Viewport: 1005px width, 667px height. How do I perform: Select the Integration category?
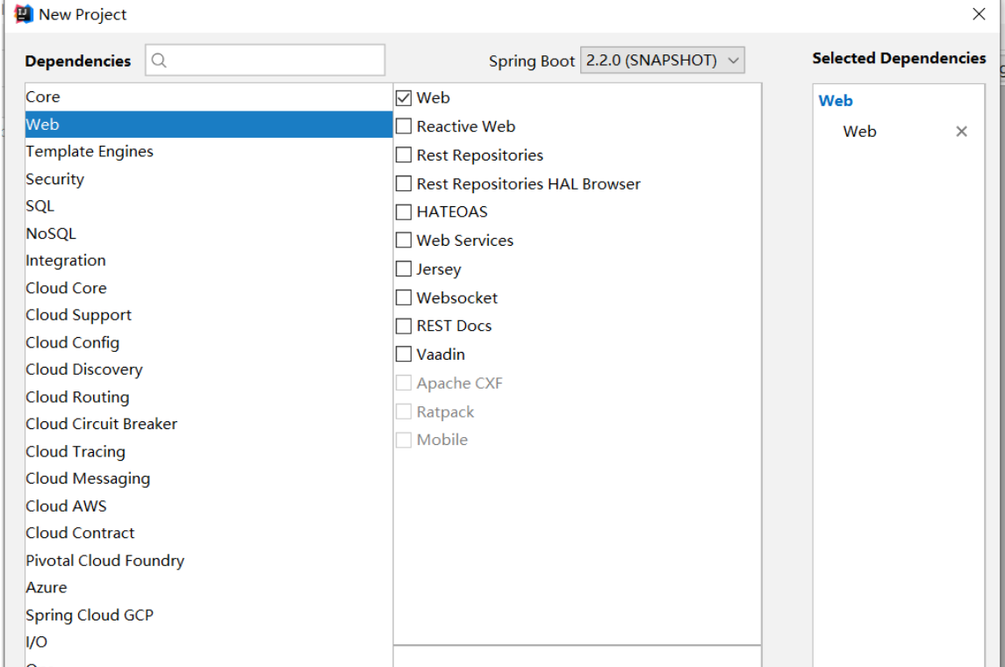[209, 261]
